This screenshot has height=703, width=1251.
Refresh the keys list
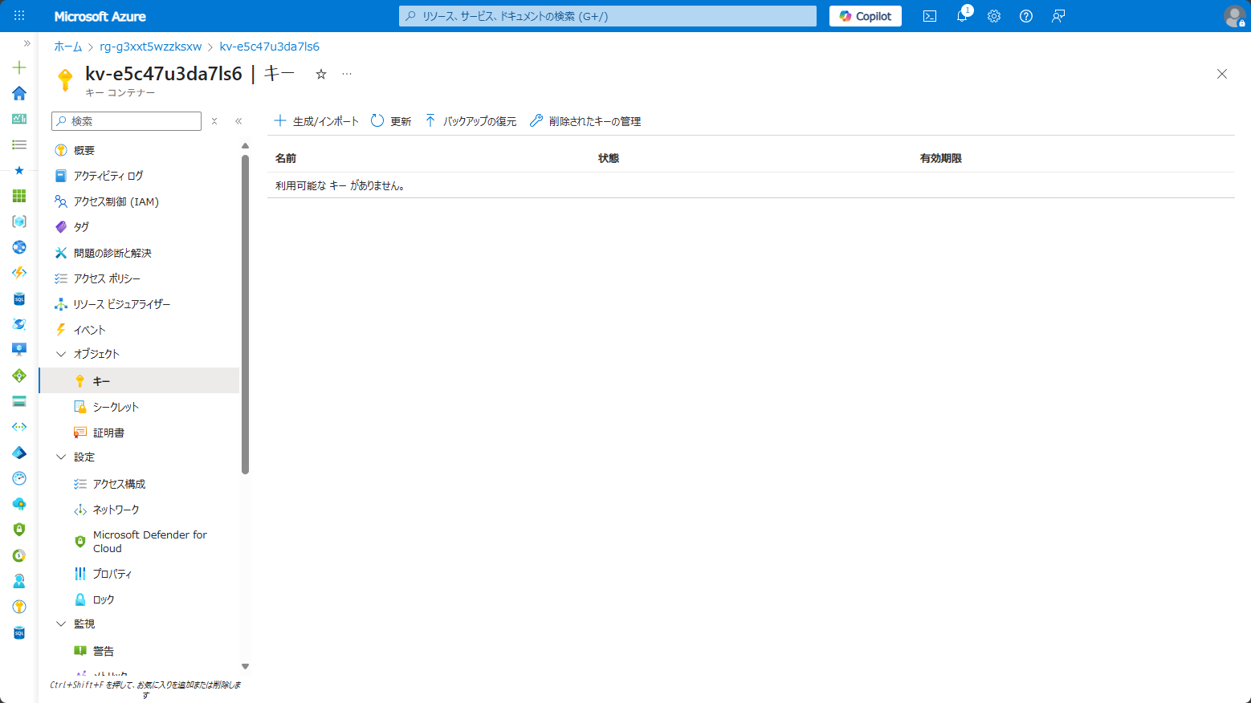click(x=390, y=120)
